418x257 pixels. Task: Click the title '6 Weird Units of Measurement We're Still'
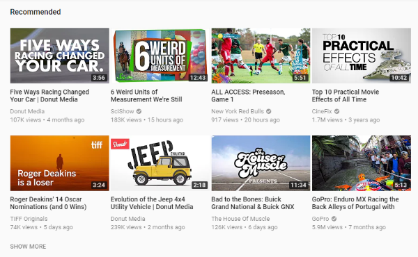click(146, 96)
